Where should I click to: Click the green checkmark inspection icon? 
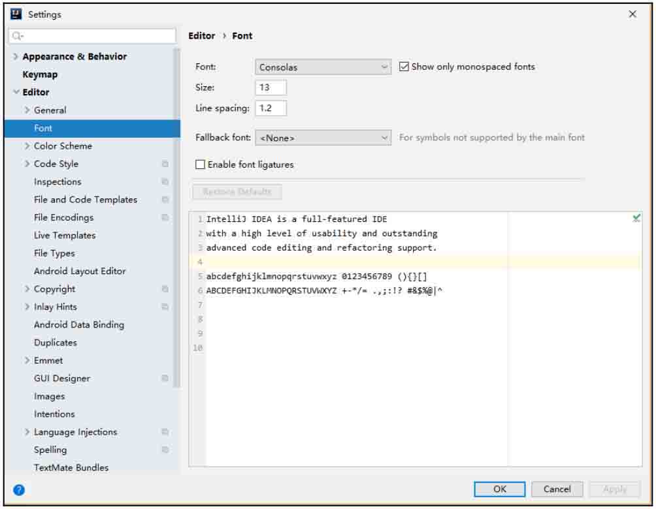pos(636,219)
